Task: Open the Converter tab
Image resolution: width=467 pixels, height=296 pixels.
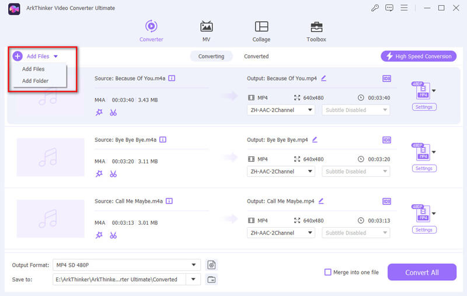Action: pyautogui.click(x=151, y=31)
